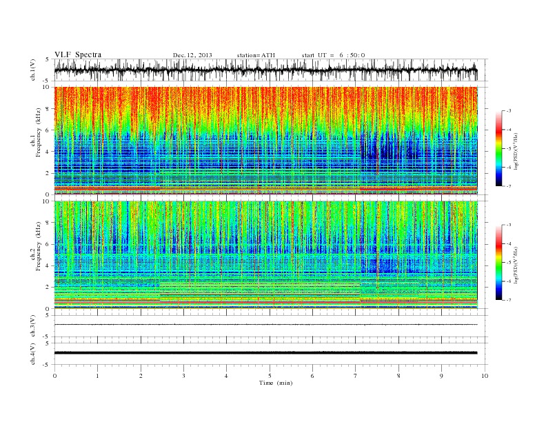The height and width of the screenshot is (422, 546).
Task: Click the 'station=ATH' label
Action: [x=256, y=55]
